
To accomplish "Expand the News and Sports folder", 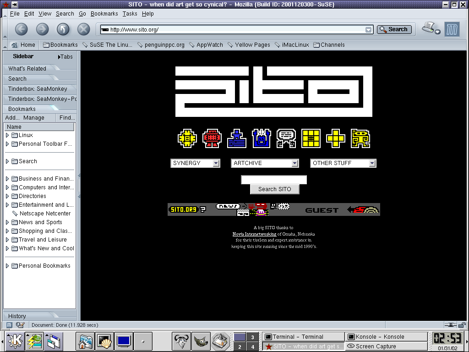I will (x=7, y=222).
